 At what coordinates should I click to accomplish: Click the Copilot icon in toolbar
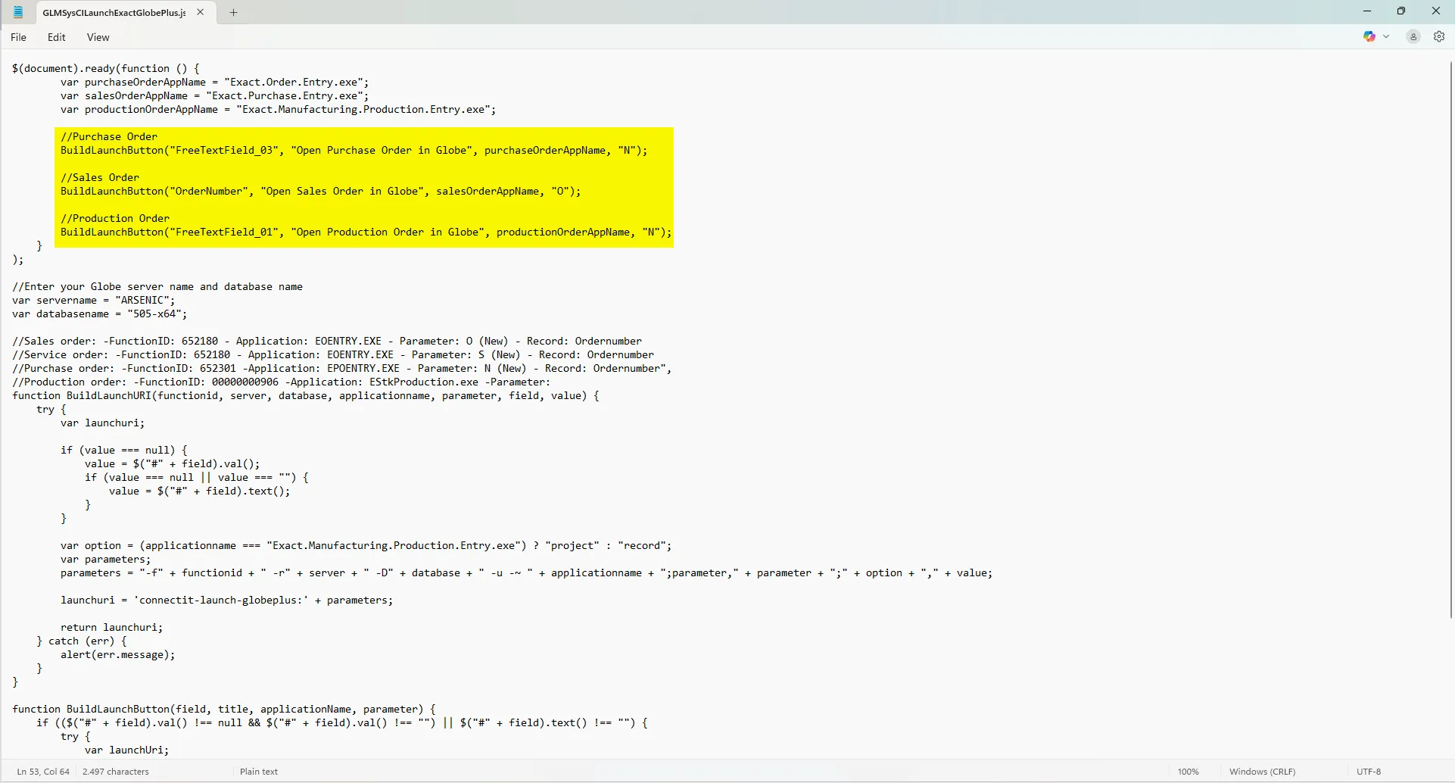[1369, 36]
